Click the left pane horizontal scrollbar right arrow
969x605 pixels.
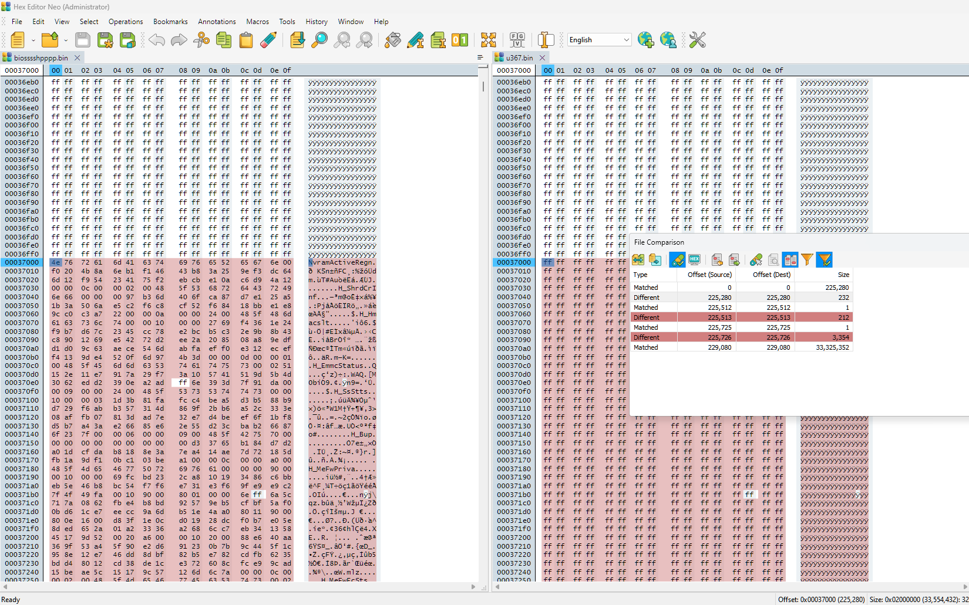[x=473, y=587]
